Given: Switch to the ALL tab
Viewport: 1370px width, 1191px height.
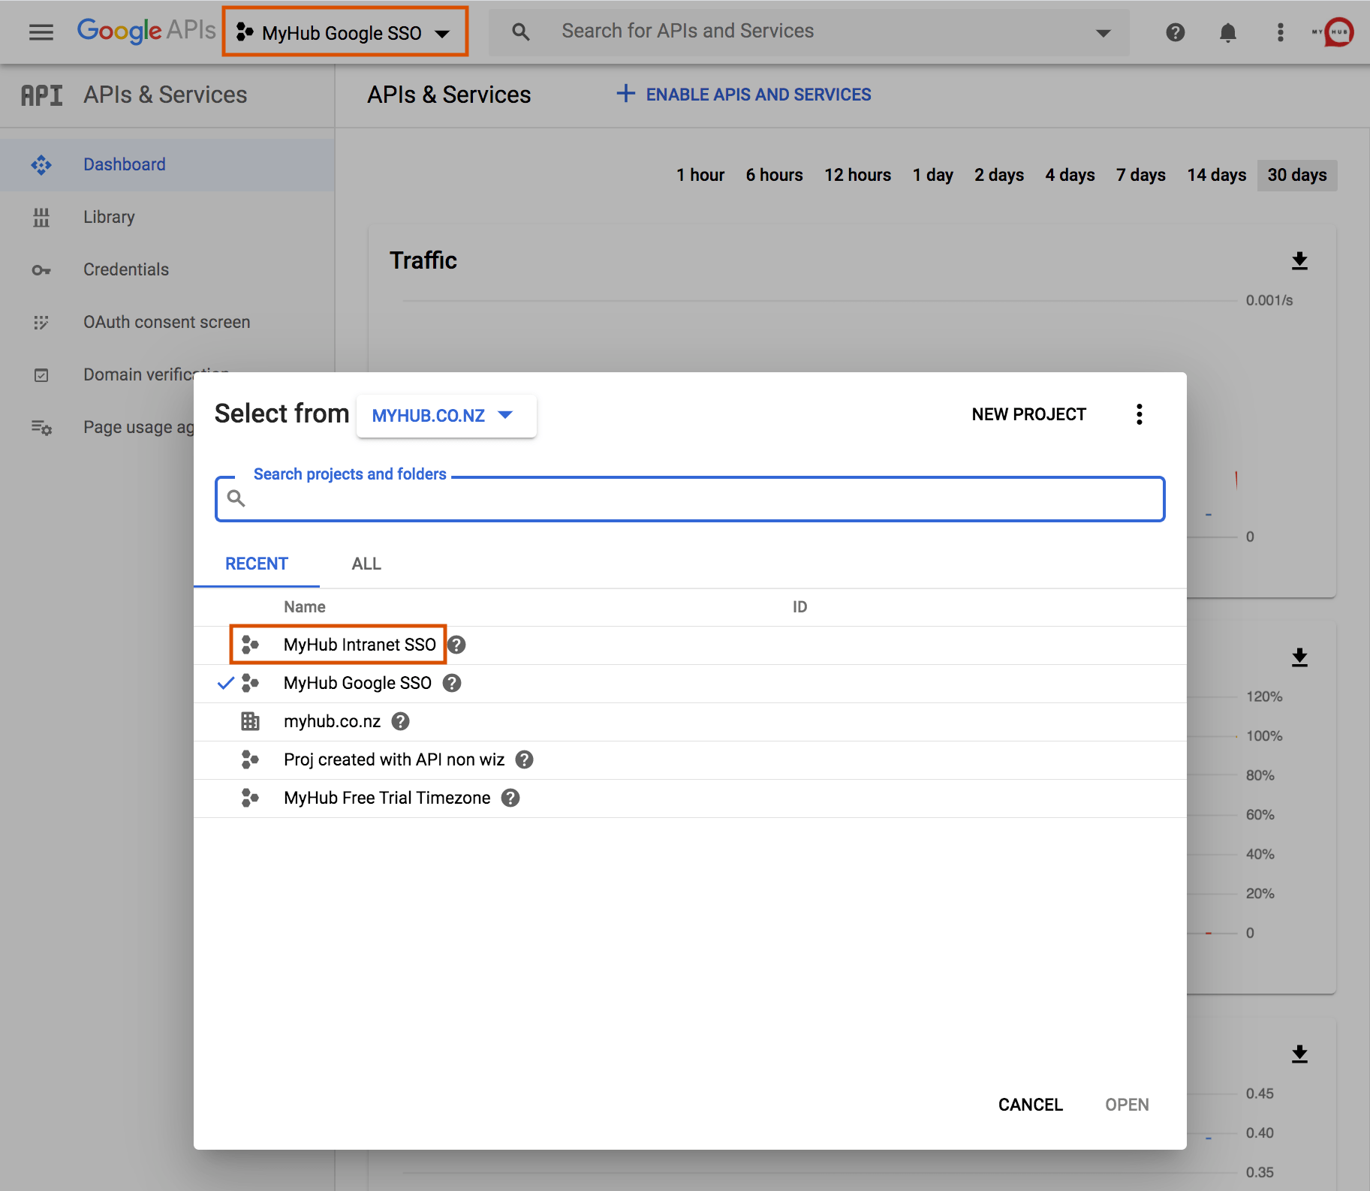Looking at the screenshot, I should coord(366,564).
